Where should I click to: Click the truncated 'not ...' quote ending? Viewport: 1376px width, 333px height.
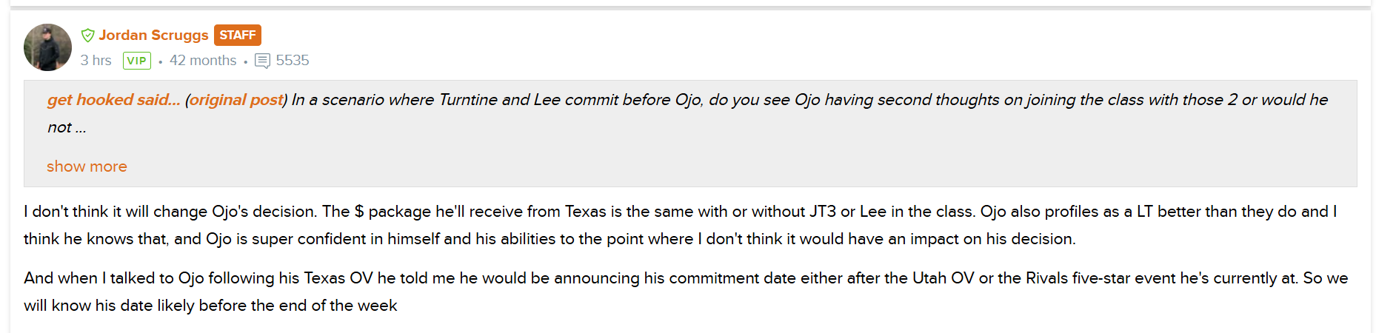coord(67,127)
